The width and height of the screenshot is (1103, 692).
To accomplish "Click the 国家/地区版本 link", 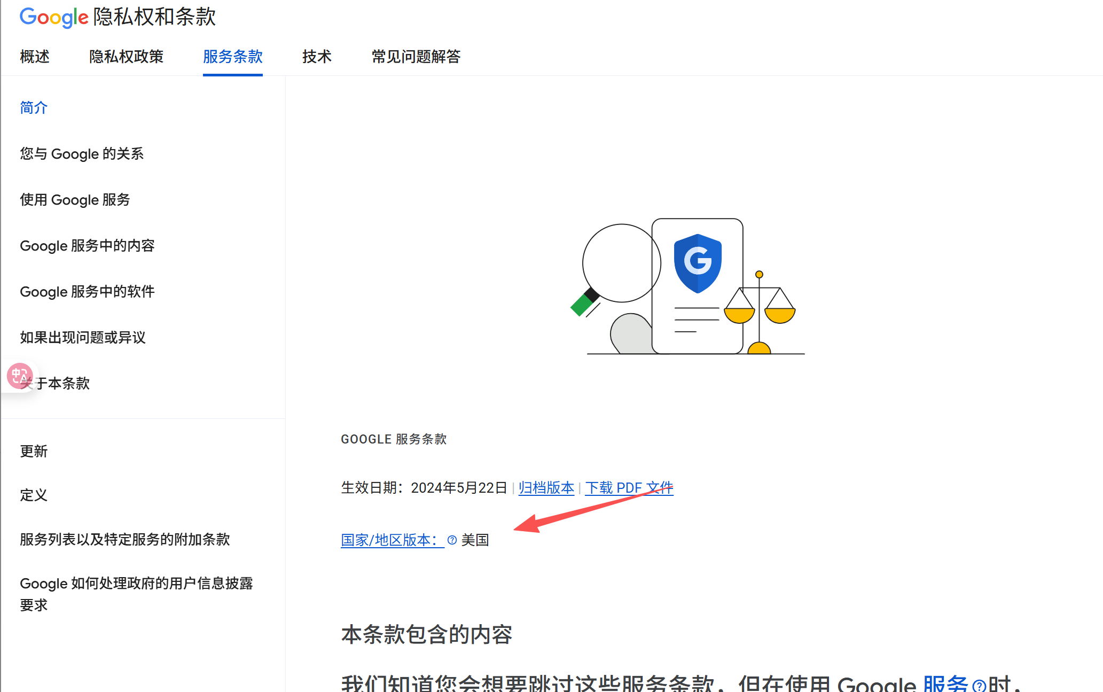I will pyautogui.click(x=389, y=540).
